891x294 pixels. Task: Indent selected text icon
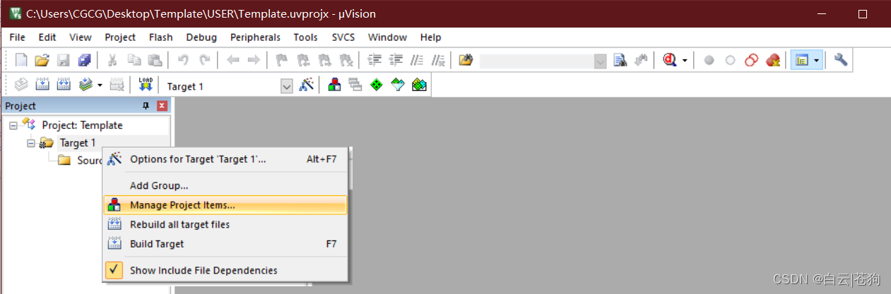click(x=375, y=61)
